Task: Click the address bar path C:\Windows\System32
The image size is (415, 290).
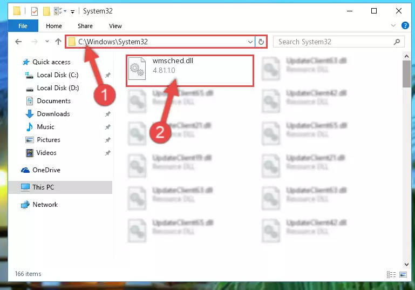Action: pos(113,42)
